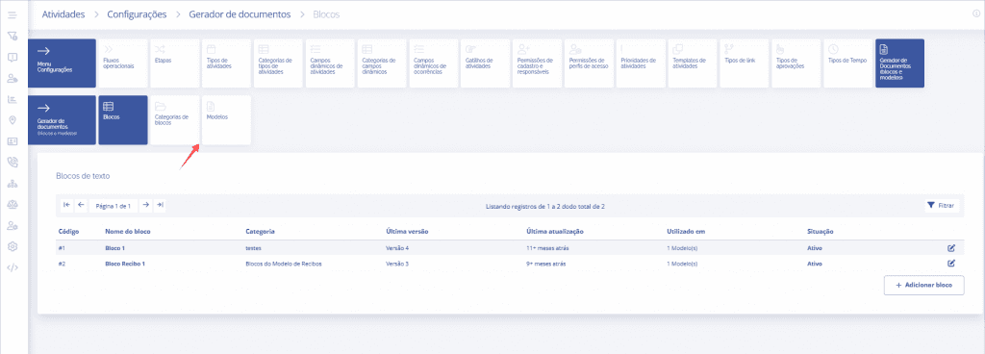Click Gerador de documentos submenu back tile

(63, 120)
